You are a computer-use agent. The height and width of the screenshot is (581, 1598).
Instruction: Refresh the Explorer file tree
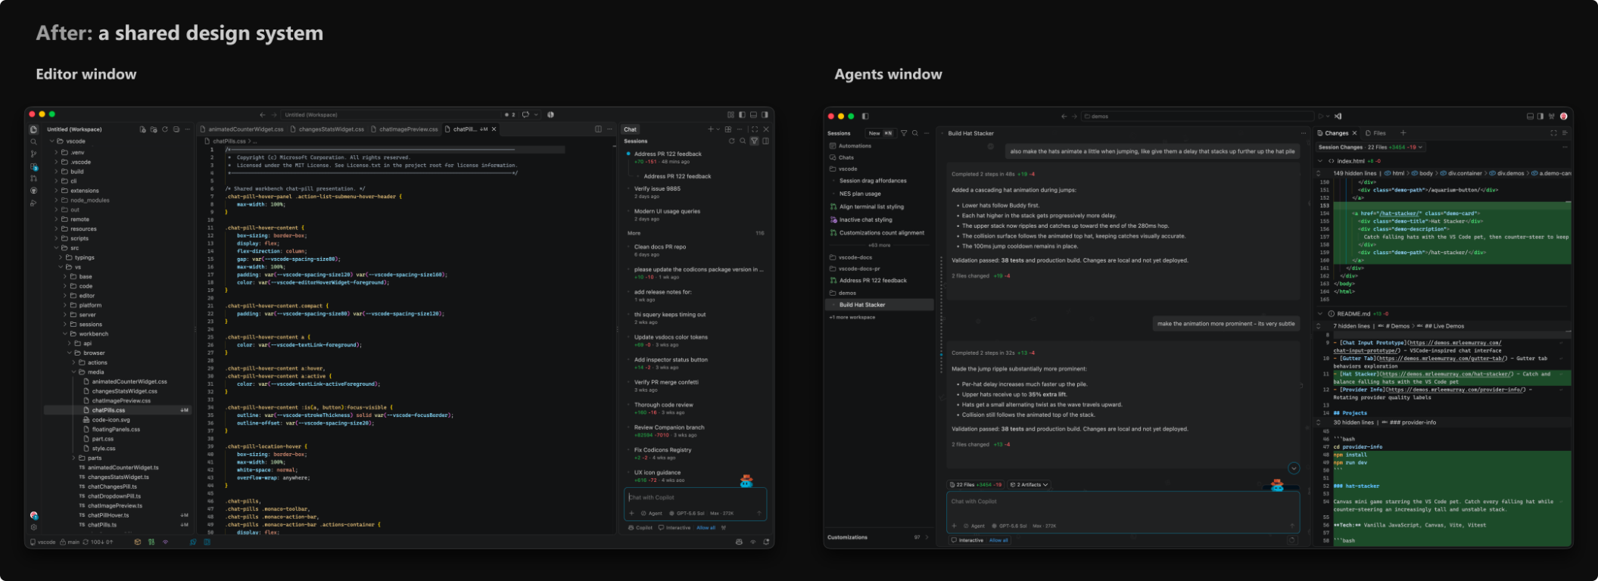165,129
